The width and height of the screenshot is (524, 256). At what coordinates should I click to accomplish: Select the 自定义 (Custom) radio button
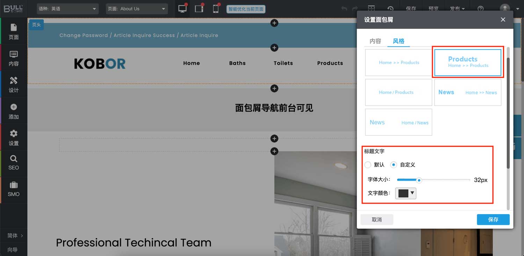[x=394, y=165]
